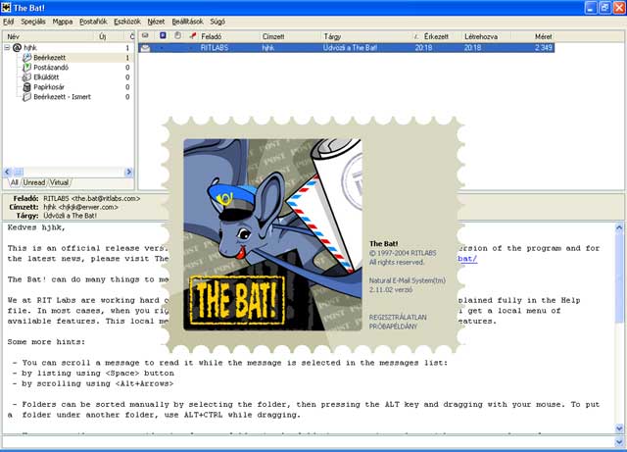This screenshot has height=452, width=627.
Task: Open the Mappa menu
Action: click(63, 22)
